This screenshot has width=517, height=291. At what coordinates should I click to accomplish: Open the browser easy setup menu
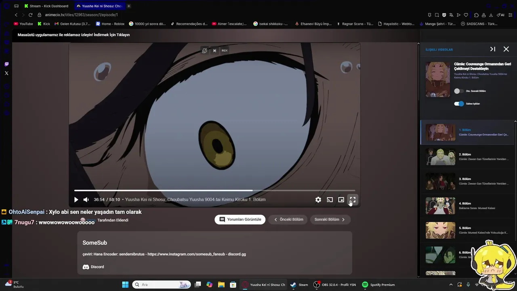[511, 15]
